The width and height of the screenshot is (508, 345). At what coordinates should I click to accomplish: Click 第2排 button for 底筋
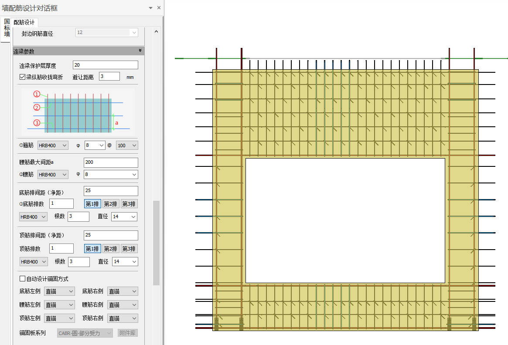[x=110, y=204]
